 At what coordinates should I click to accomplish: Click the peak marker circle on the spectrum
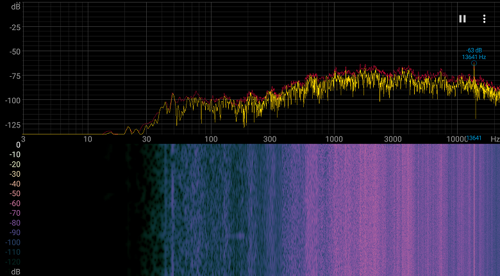(474, 63)
